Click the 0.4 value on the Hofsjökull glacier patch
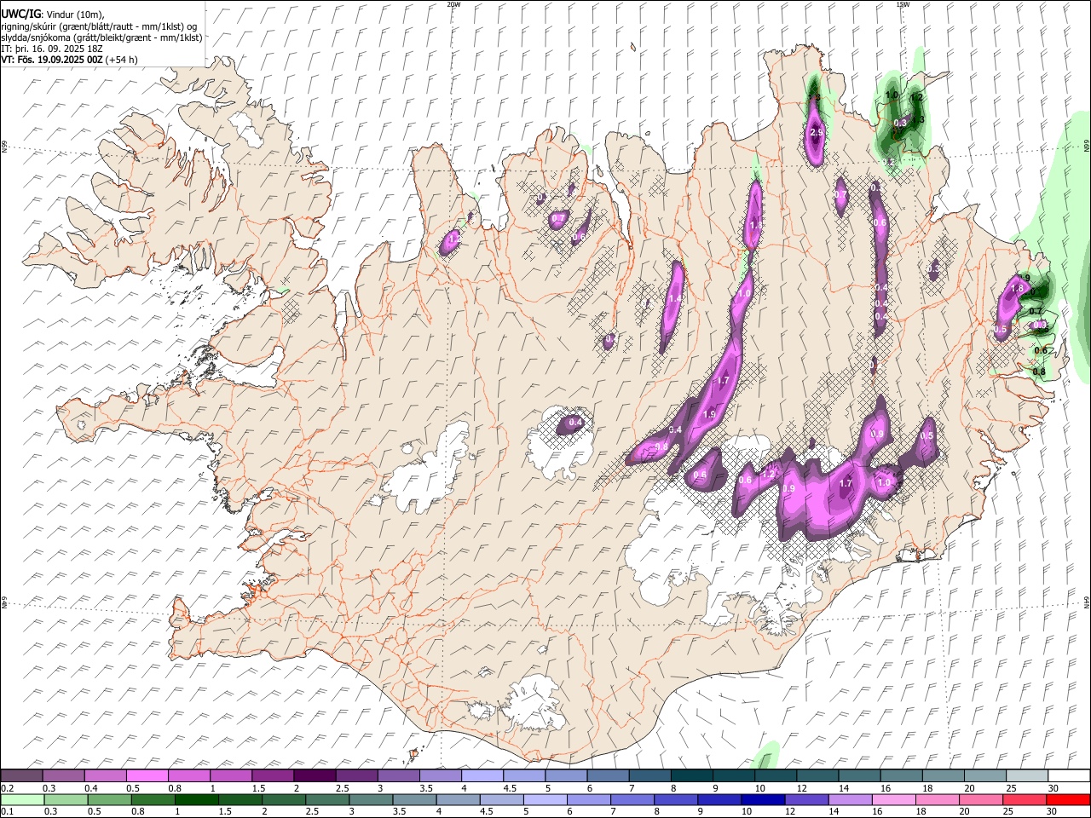The image size is (1091, 818). 575,422
